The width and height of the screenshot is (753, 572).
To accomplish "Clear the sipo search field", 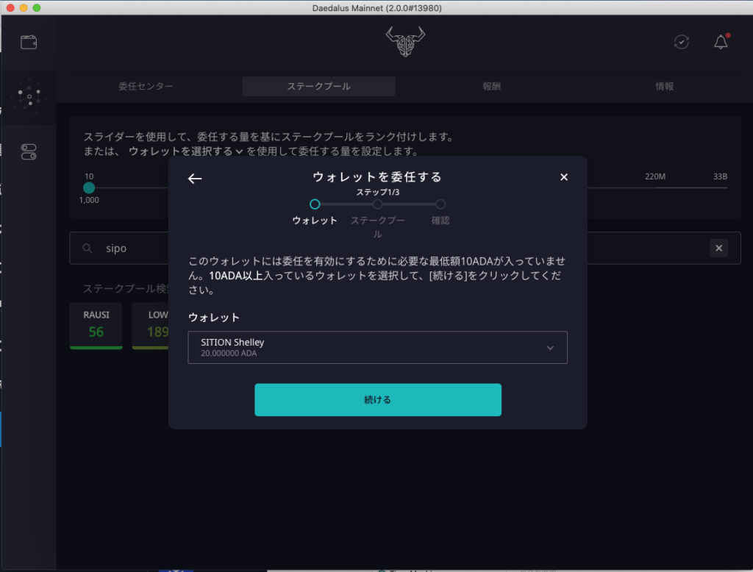I will [x=718, y=249].
